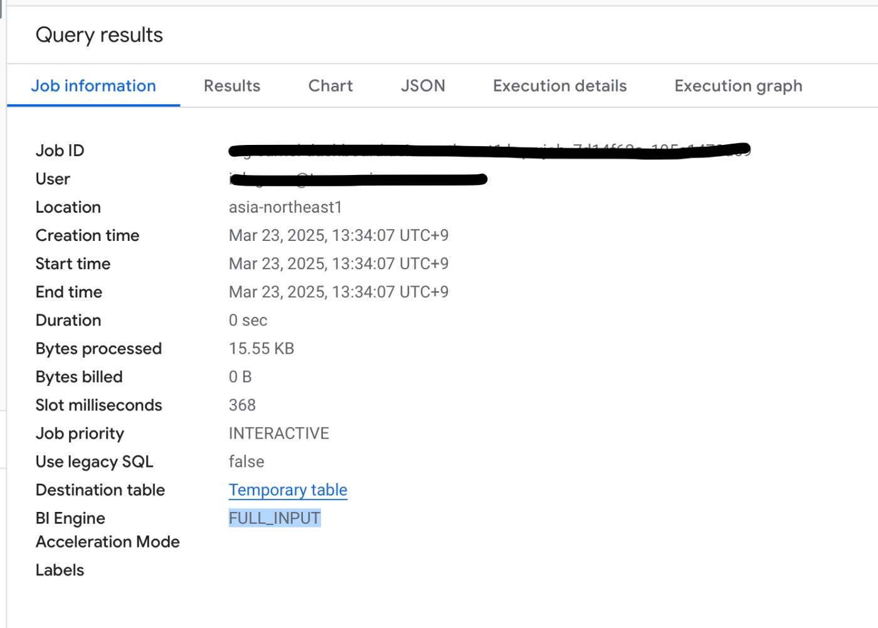Click the 15.55 KB Bytes processed value

click(262, 348)
